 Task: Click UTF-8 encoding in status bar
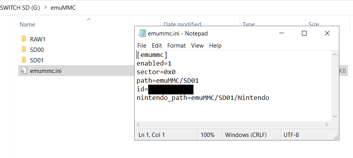(291, 135)
